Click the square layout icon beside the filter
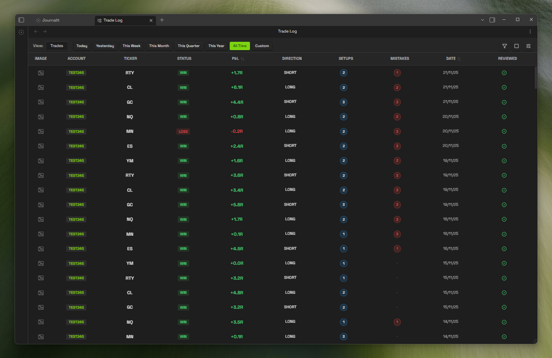The width and height of the screenshot is (552, 358). 516,46
